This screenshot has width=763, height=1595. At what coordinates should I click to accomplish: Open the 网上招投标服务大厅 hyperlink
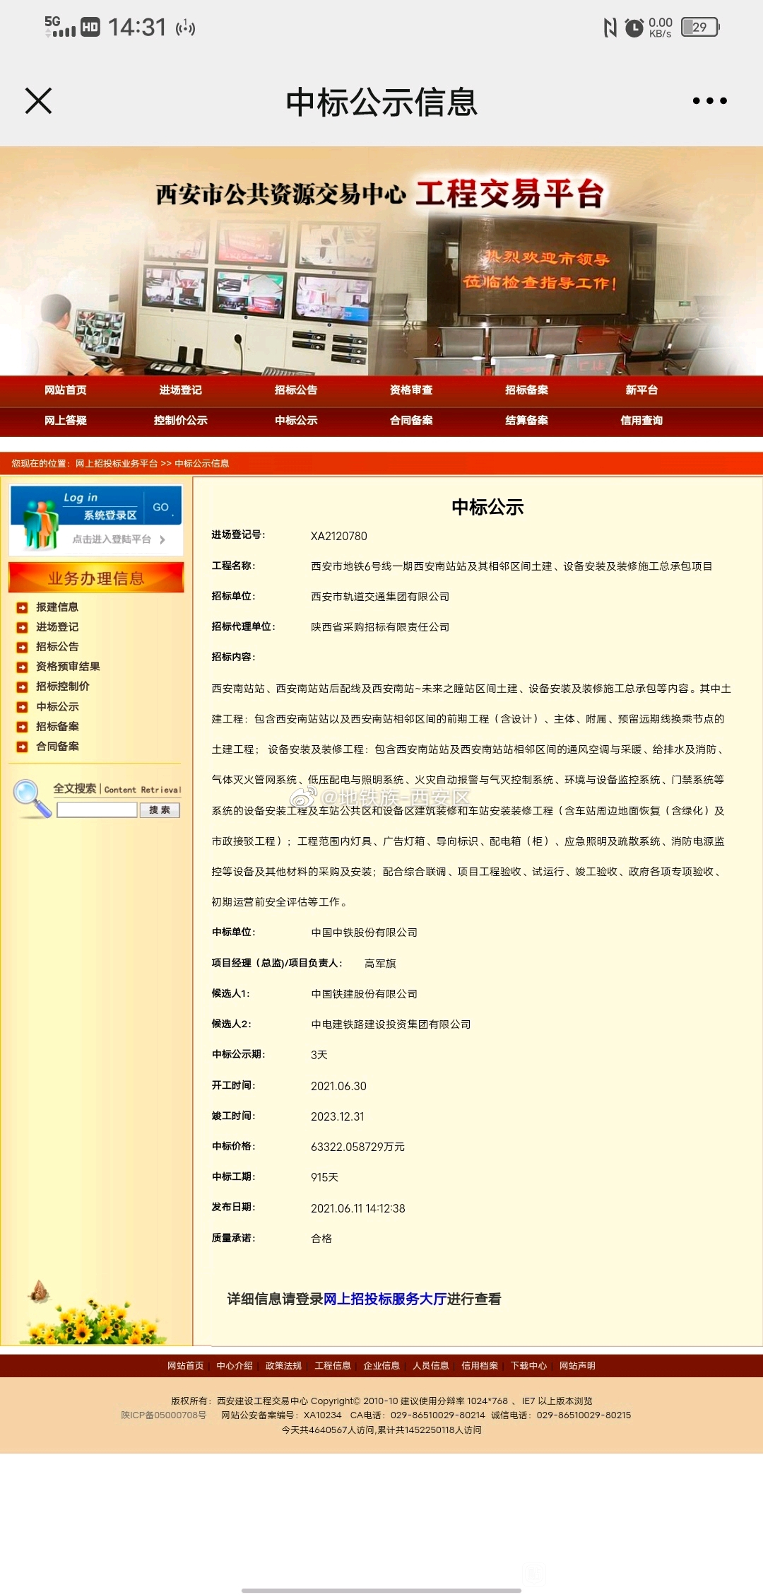pyautogui.click(x=385, y=1299)
